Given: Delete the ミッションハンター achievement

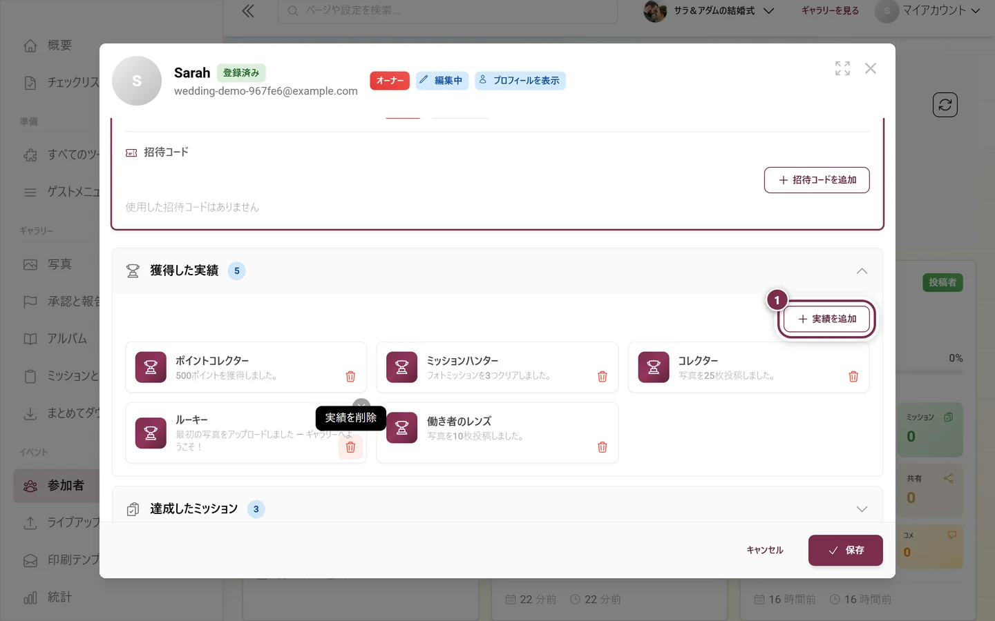Looking at the screenshot, I should pos(603,377).
